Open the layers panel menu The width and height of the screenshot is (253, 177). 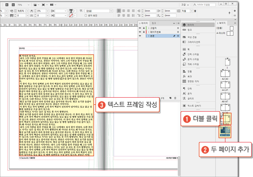[178, 23]
